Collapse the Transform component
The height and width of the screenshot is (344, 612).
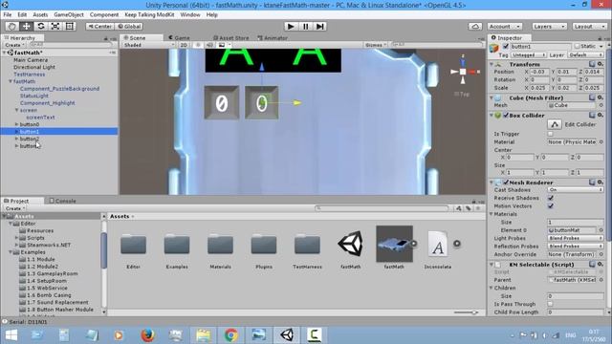tap(492, 64)
